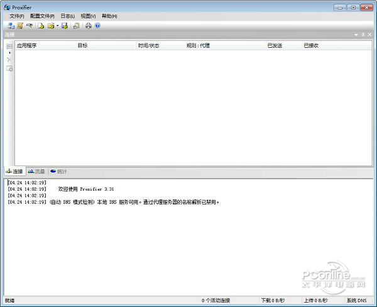Click the printer toolbar icon
This screenshot has height=307, width=377.
click(x=89, y=26)
